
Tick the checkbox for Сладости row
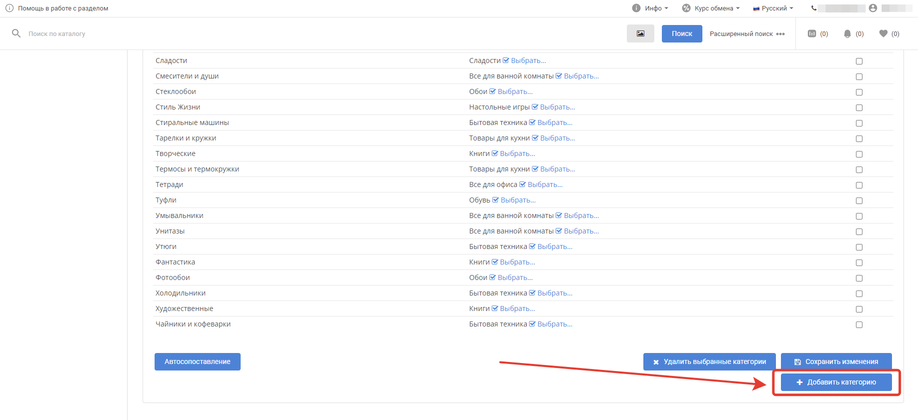click(859, 61)
